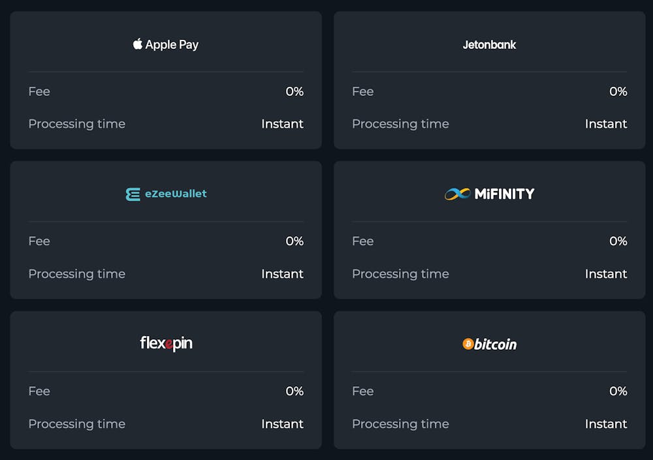Select the Jetonbank logo
The image size is (653, 460).
point(489,44)
